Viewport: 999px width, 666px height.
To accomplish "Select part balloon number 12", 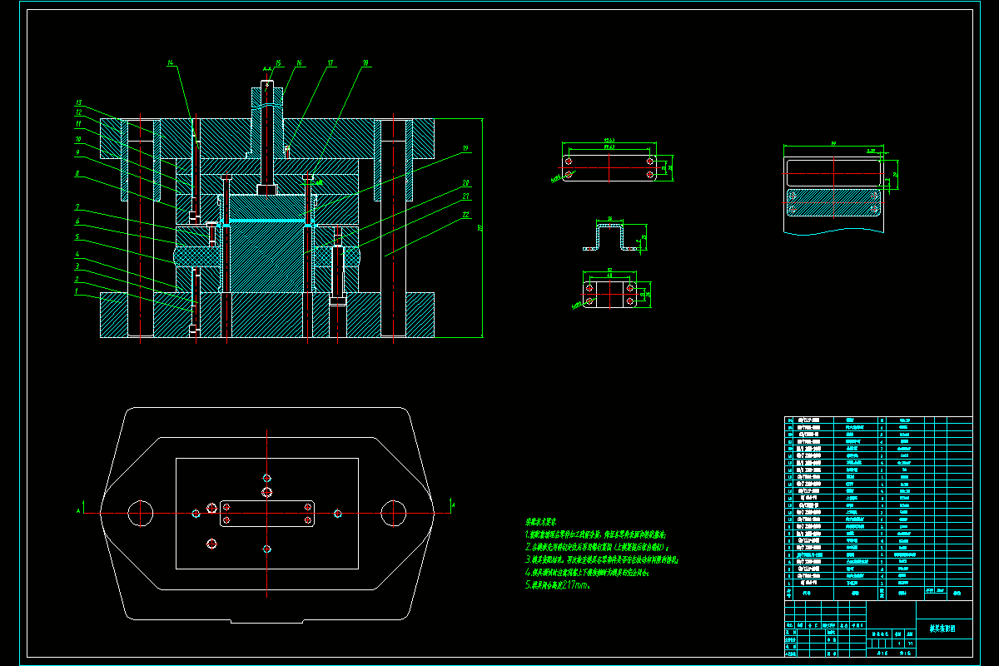I will pyautogui.click(x=77, y=112).
